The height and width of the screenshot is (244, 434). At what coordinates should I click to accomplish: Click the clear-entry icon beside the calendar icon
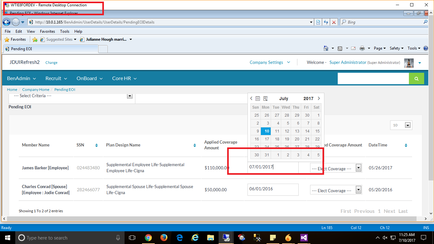pyautogui.click(x=266, y=98)
